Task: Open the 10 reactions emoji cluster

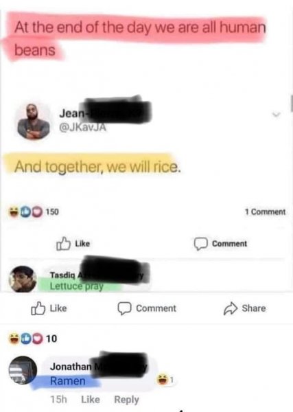Action: [25, 338]
